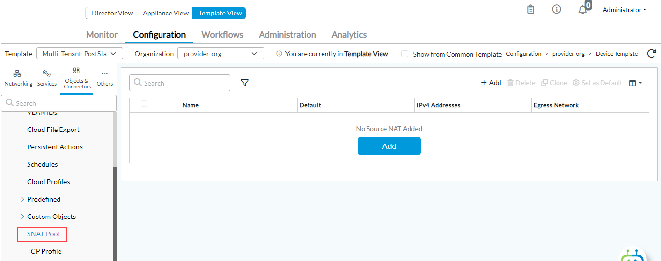Toggle Show from Common Template checkbox
Image resolution: width=661 pixels, height=261 pixels.
point(405,54)
